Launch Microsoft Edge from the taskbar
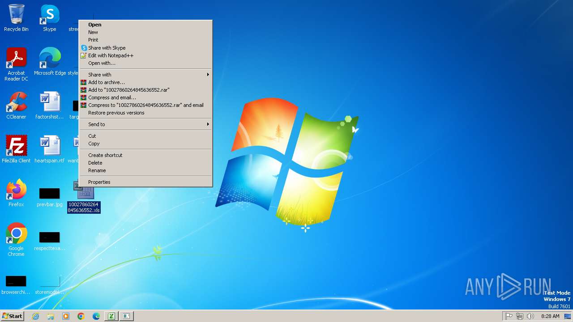The image size is (573, 322). pos(96,316)
